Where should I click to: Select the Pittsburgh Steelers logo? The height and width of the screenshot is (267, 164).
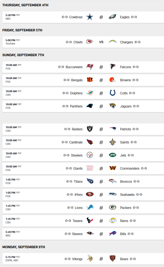[90, 155]
